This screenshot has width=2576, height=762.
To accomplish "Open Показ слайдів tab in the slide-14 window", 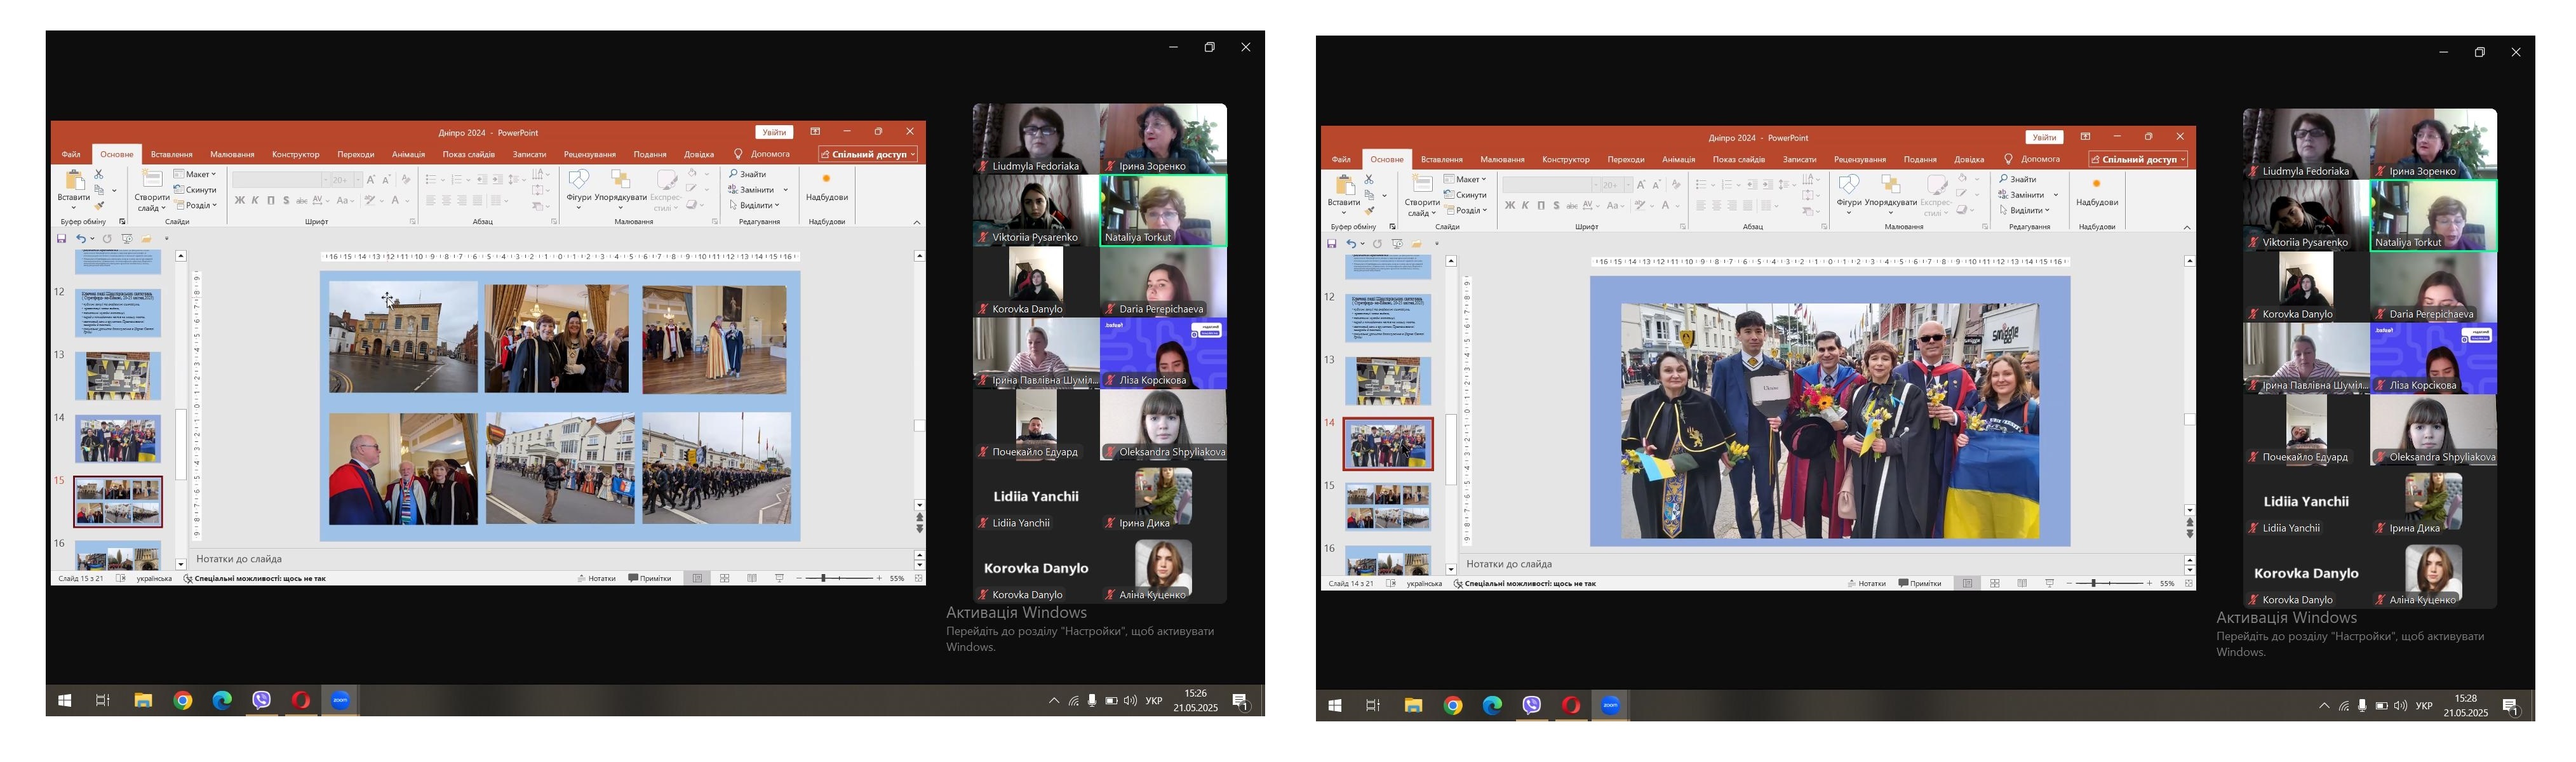I will [1739, 159].
